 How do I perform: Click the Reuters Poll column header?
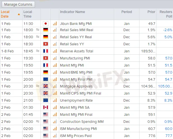click(x=165, y=14)
